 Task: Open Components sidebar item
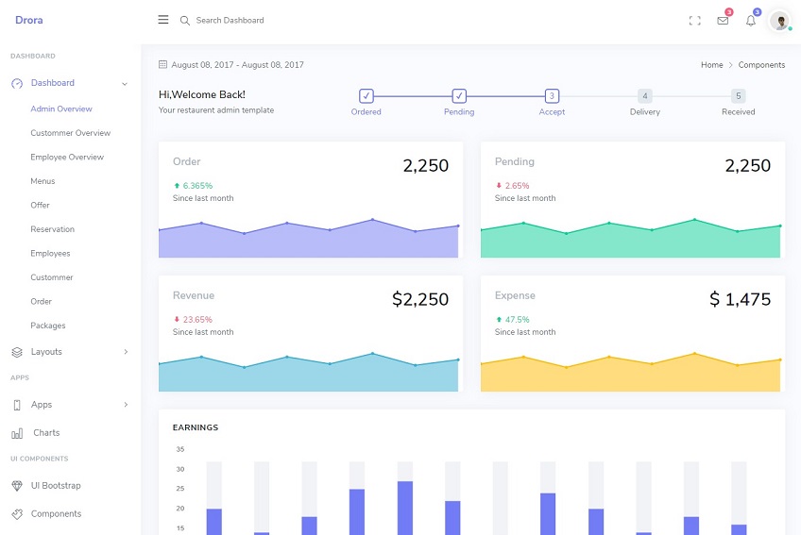(56, 514)
